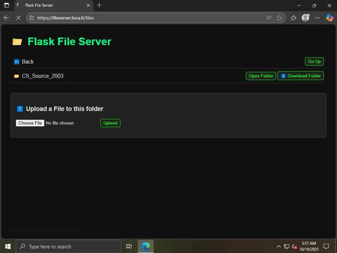Open network status tray icon
The height and width of the screenshot is (253, 337).
click(x=287, y=246)
